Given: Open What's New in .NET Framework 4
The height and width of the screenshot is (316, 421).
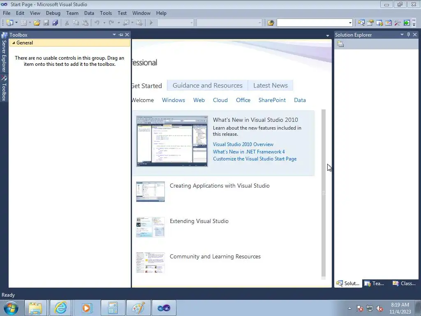Looking at the screenshot, I should click(249, 151).
